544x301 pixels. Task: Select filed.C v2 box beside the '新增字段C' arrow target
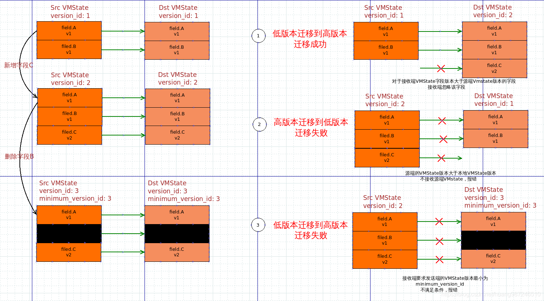coord(70,135)
